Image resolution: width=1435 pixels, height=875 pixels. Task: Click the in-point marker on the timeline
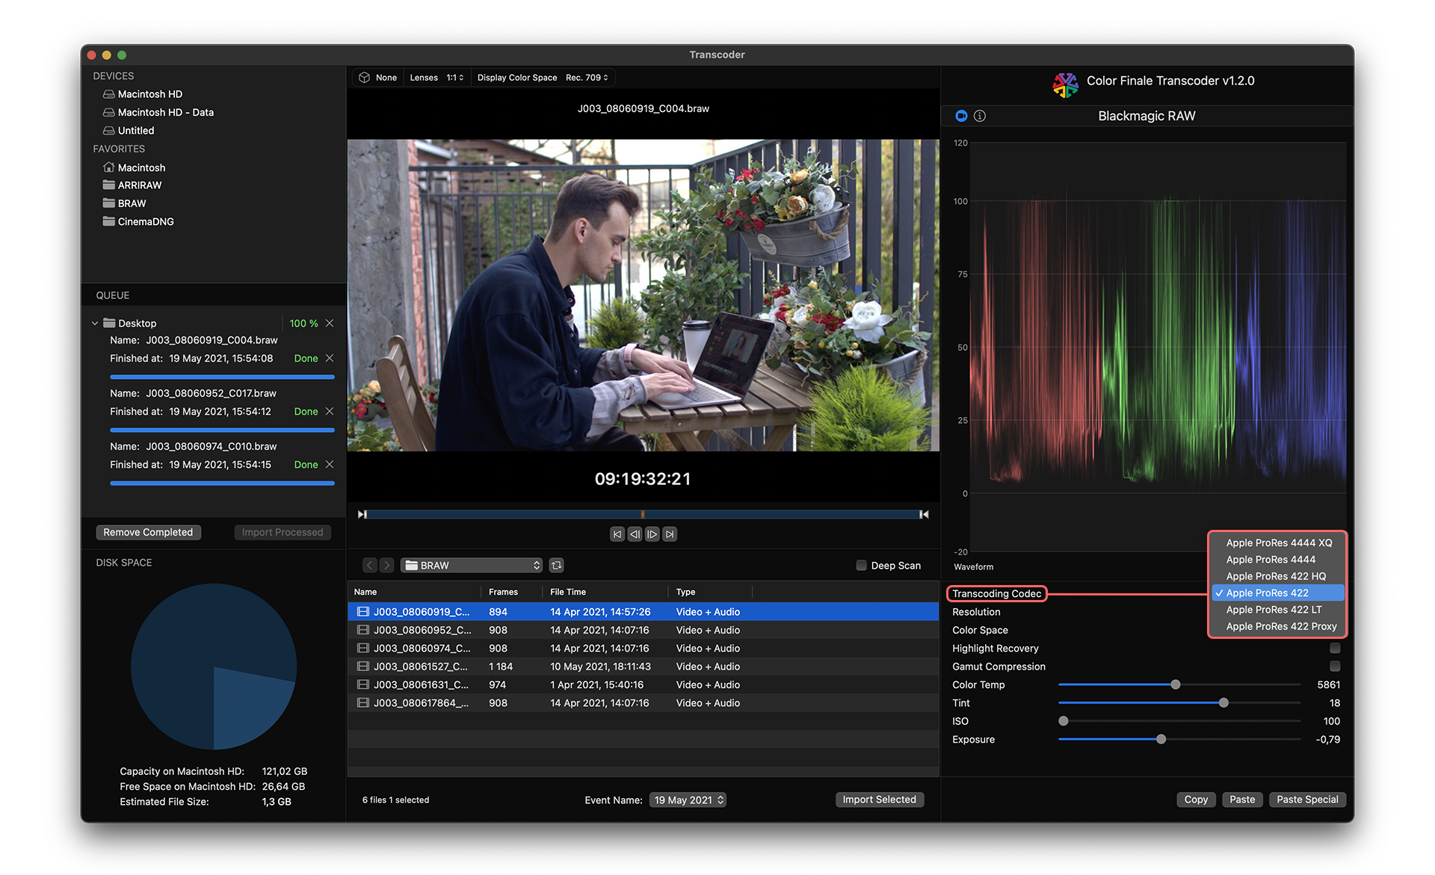[362, 514]
